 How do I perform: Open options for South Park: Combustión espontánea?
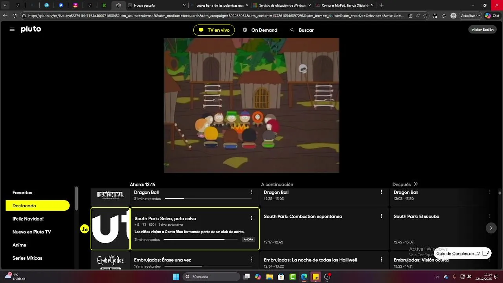pos(381,216)
